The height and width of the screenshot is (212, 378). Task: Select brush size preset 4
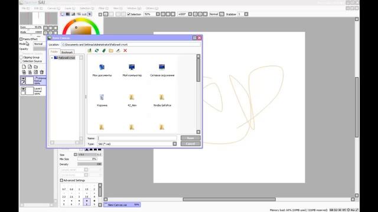pyautogui.click(x=94, y=196)
